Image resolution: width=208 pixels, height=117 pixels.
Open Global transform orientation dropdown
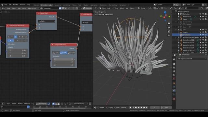(143, 8)
